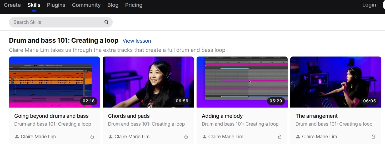This screenshot has width=385, height=157.
Task: Click the Chords and pads title
Action: click(x=129, y=116)
